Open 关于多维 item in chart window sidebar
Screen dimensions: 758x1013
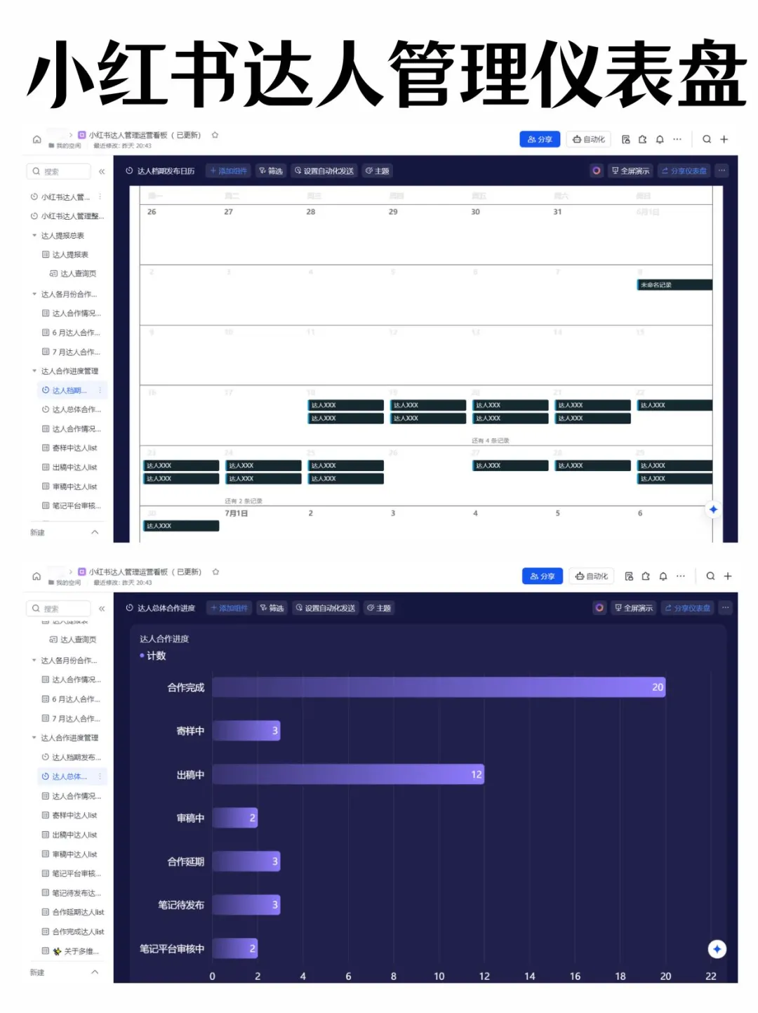[x=71, y=952]
